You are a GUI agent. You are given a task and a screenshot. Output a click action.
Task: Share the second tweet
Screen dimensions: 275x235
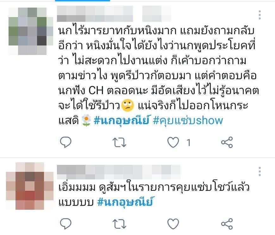coord(227,224)
